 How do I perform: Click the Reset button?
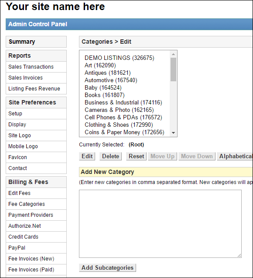pos(137,156)
